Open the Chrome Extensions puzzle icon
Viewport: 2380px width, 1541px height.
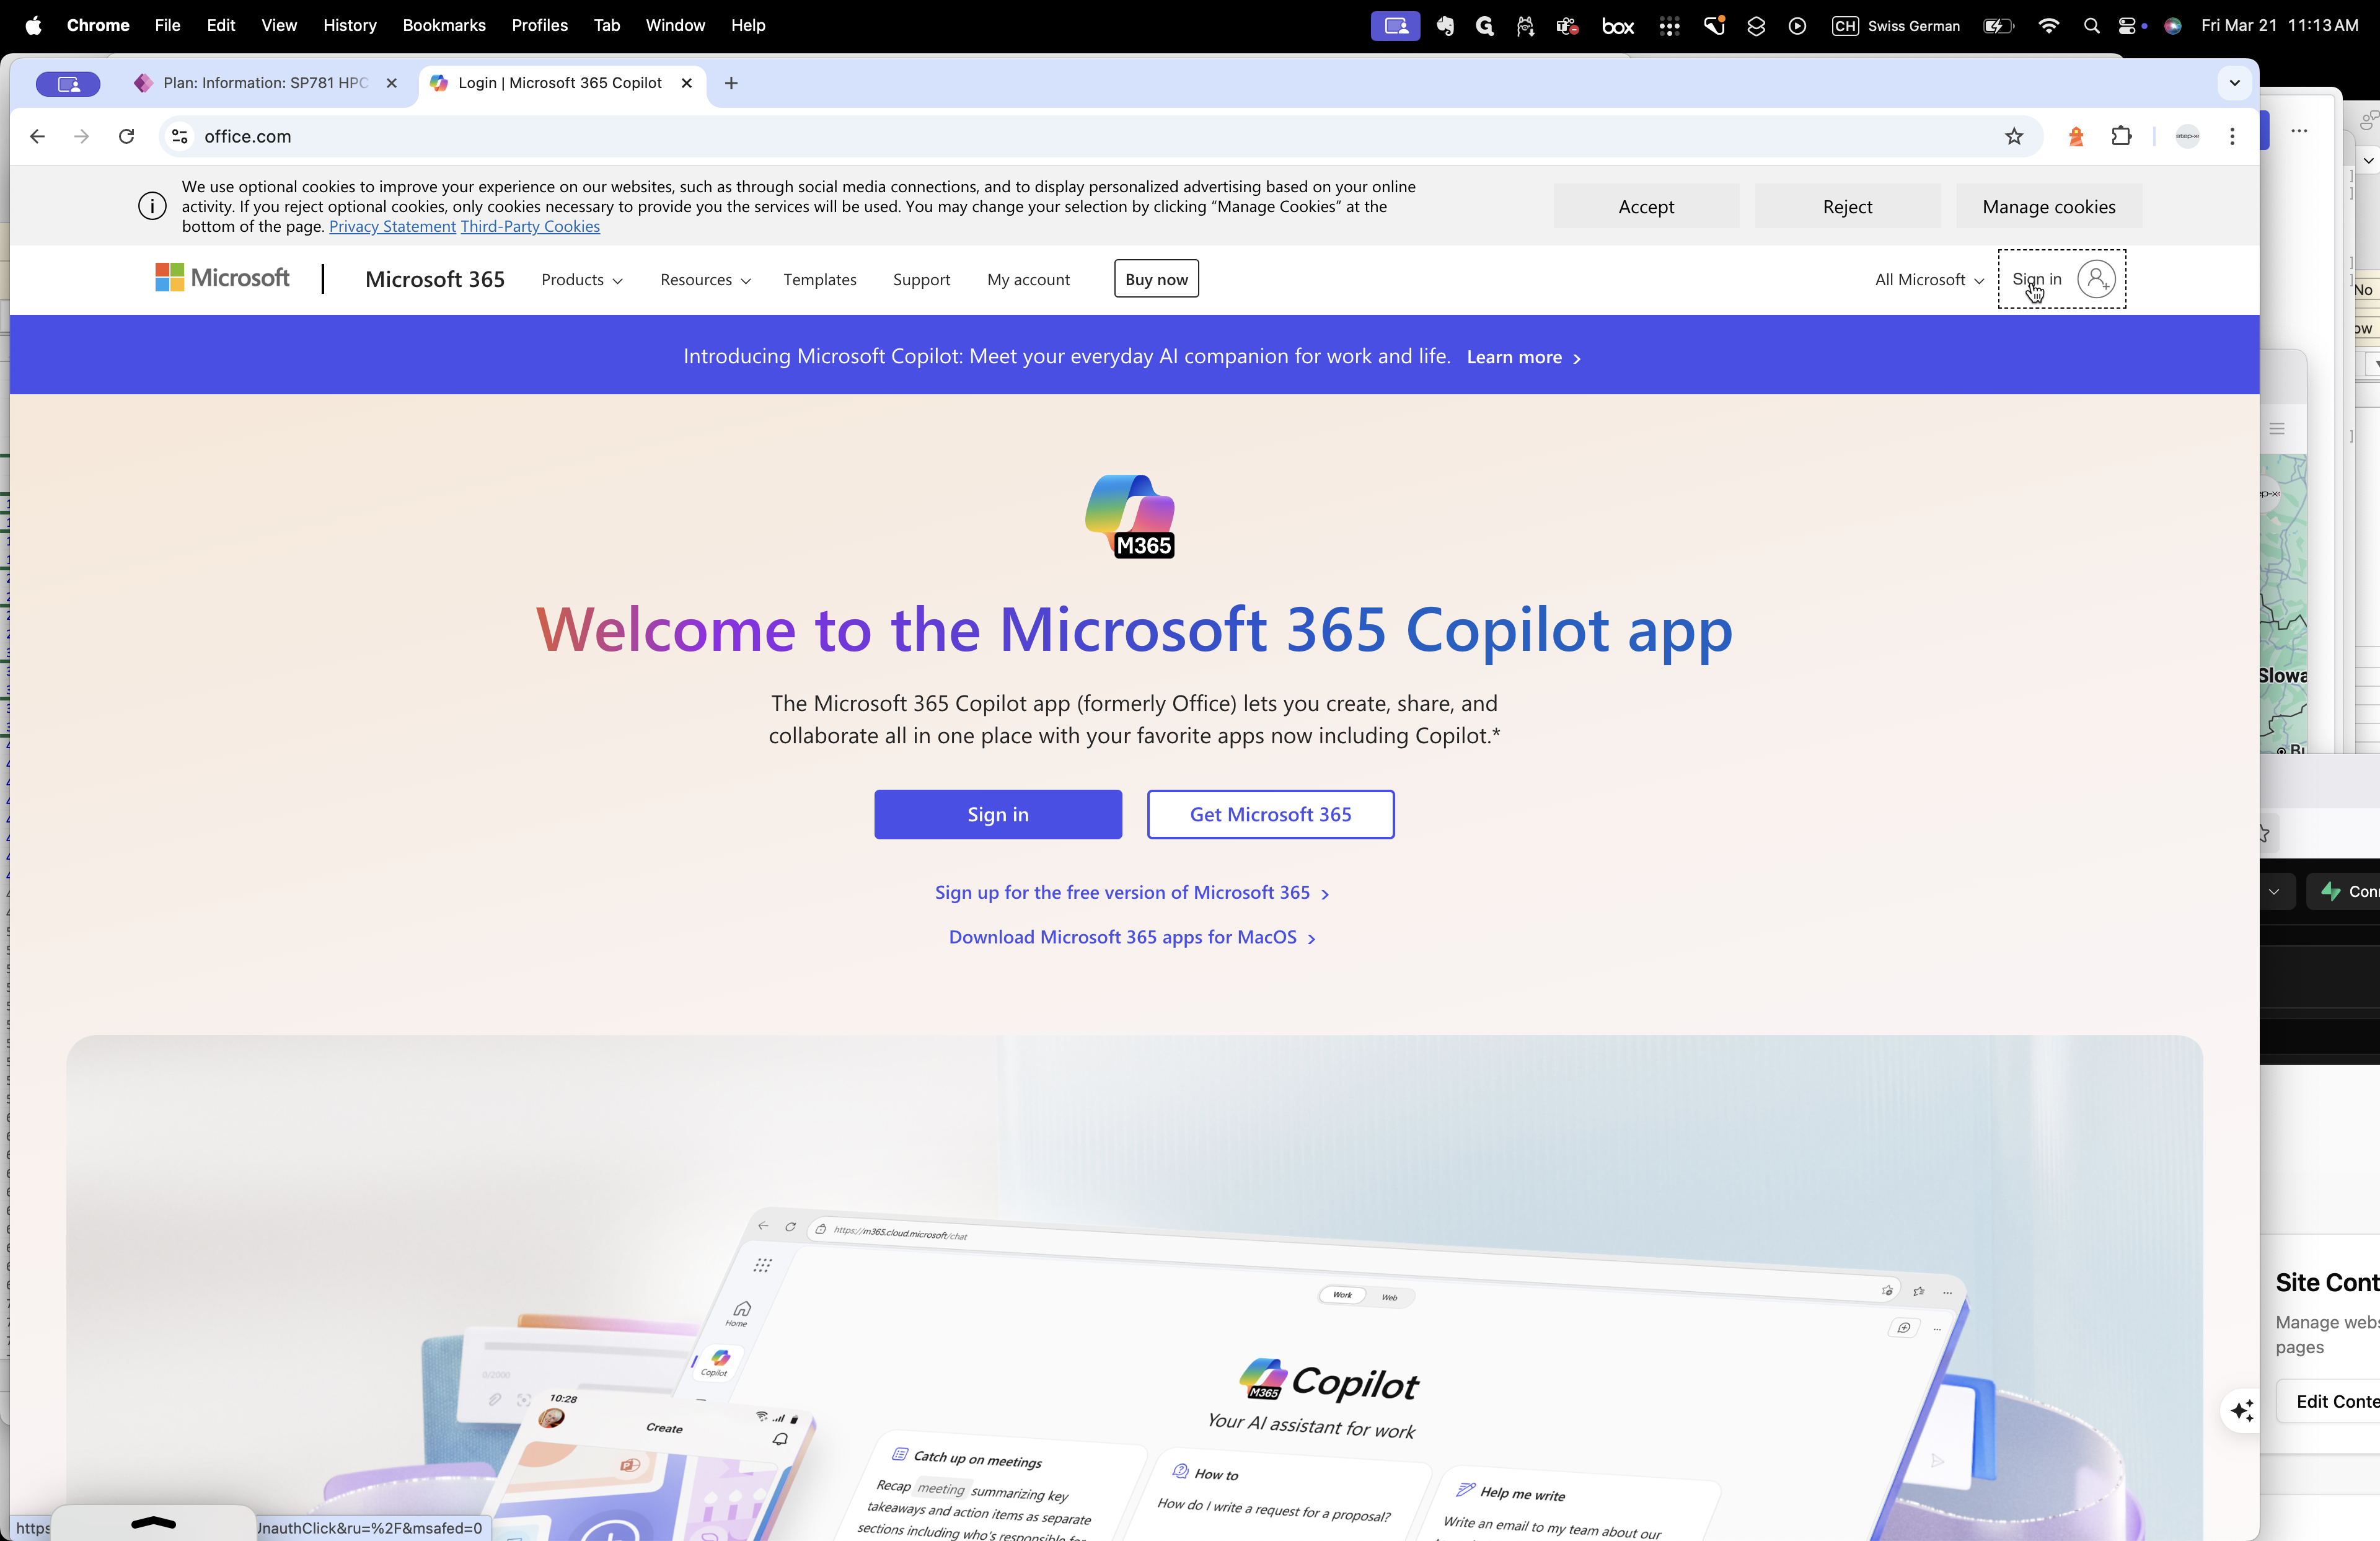pos(2121,136)
